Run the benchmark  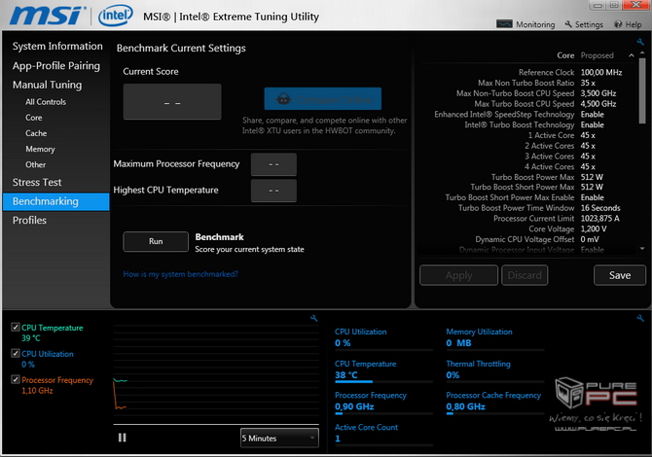pyautogui.click(x=156, y=241)
